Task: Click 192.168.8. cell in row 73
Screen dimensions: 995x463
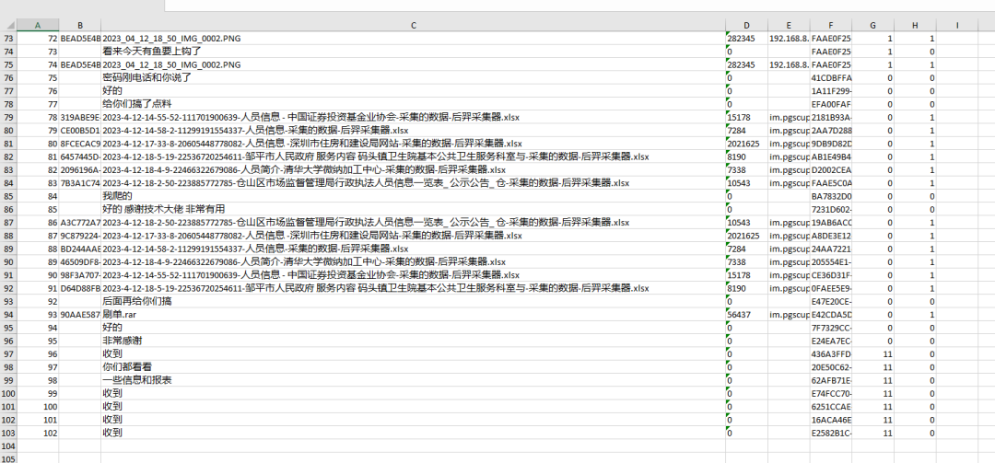Action: (x=789, y=39)
